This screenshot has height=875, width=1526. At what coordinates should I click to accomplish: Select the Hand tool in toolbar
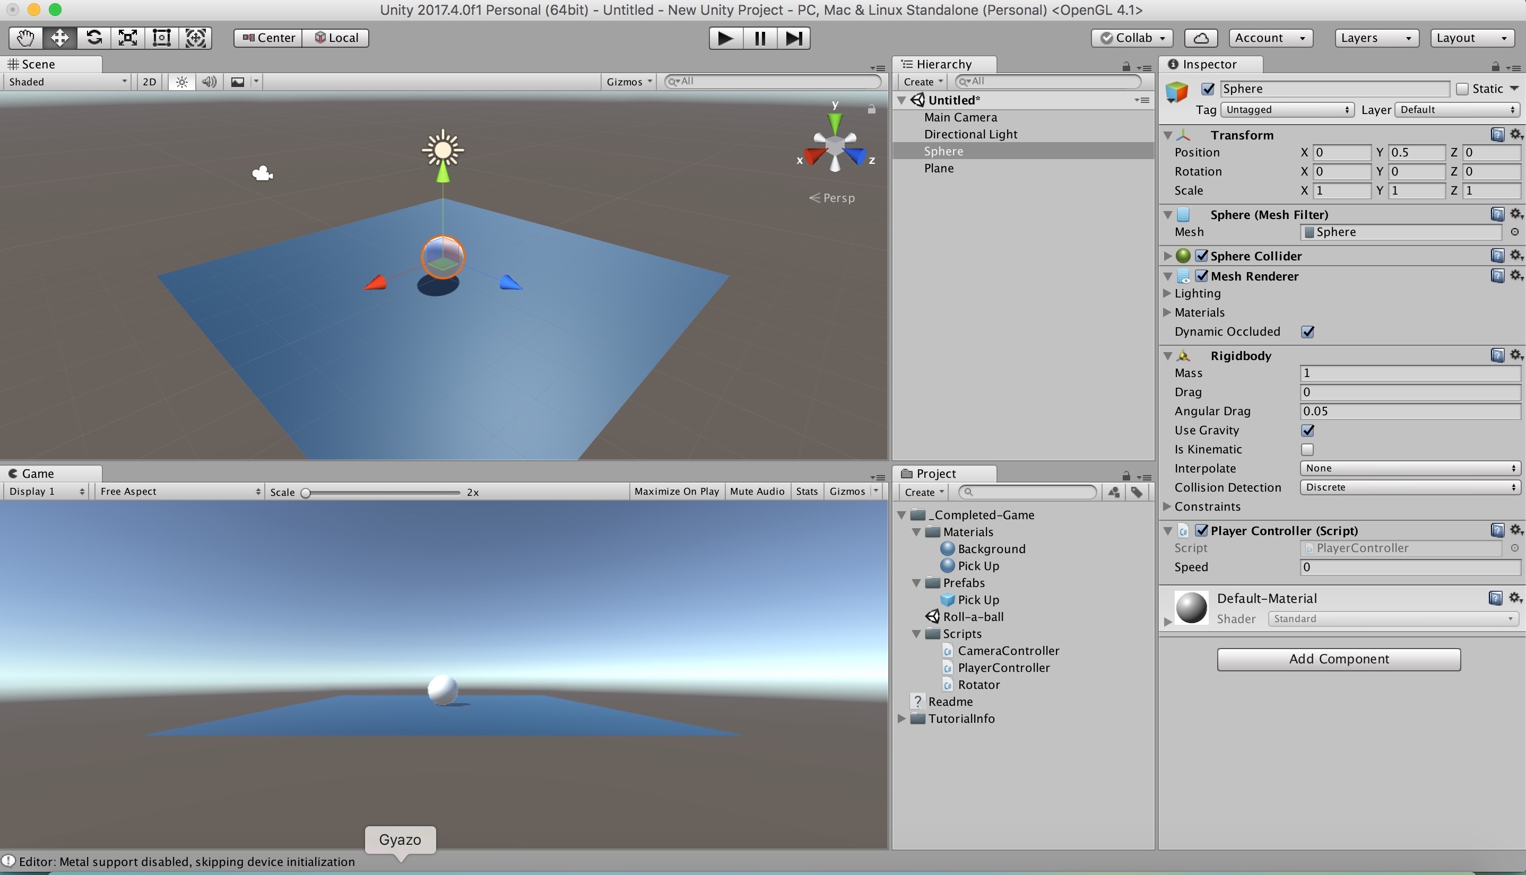25,38
